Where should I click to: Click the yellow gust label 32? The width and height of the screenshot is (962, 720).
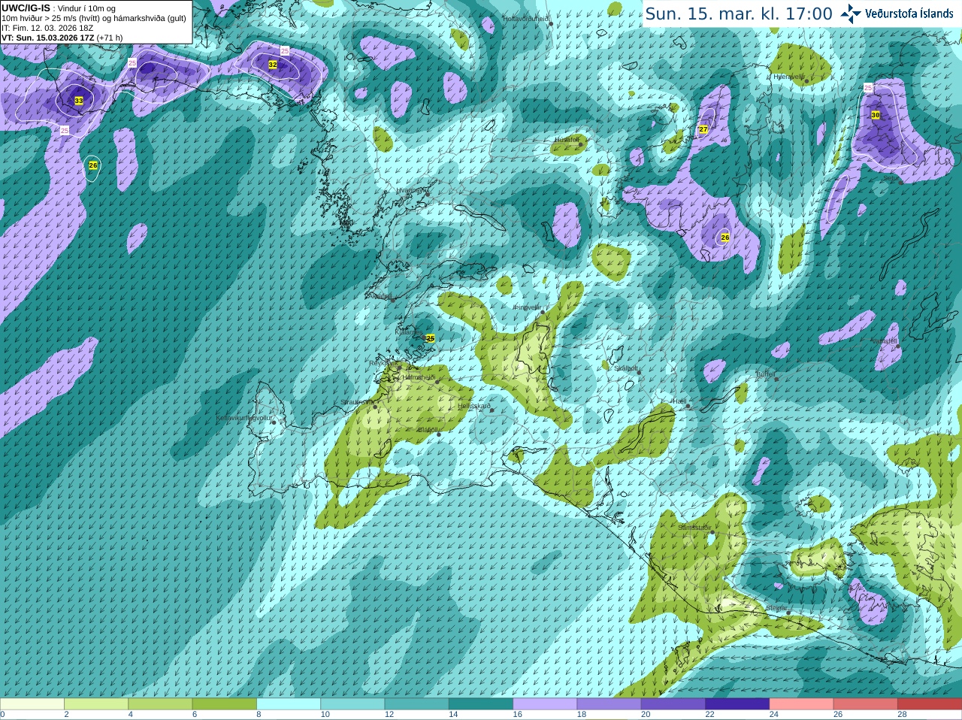click(273, 65)
